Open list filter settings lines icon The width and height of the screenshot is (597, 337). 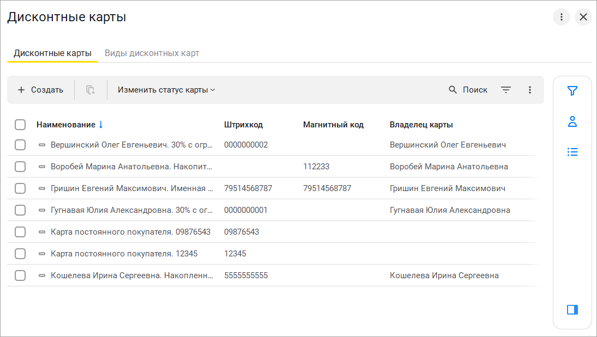click(506, 90)
